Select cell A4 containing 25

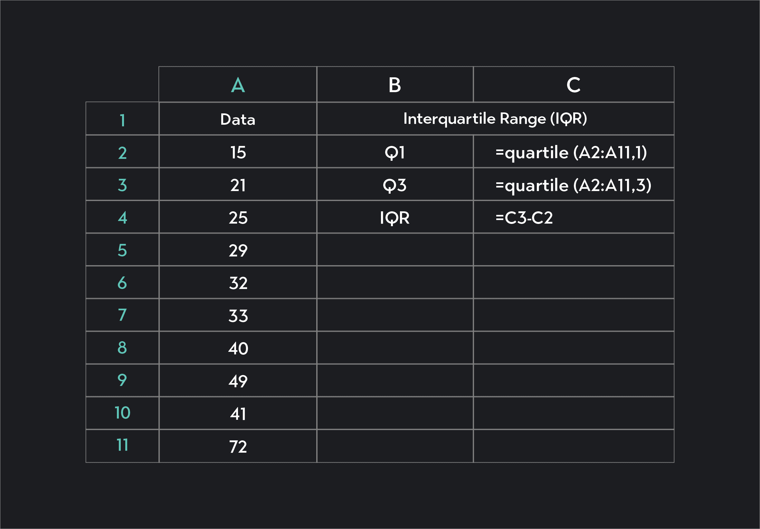click(238, 218)
